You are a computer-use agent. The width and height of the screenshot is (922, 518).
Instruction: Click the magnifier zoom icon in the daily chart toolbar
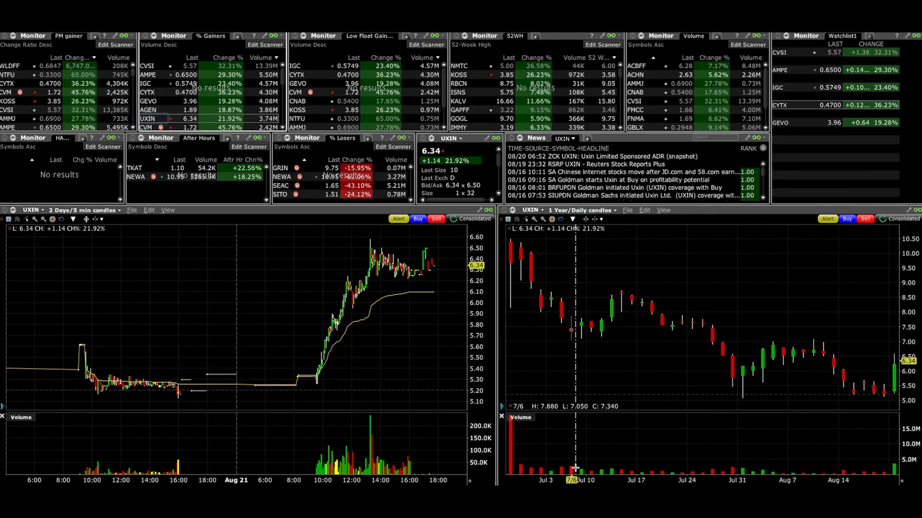(535, 219)
